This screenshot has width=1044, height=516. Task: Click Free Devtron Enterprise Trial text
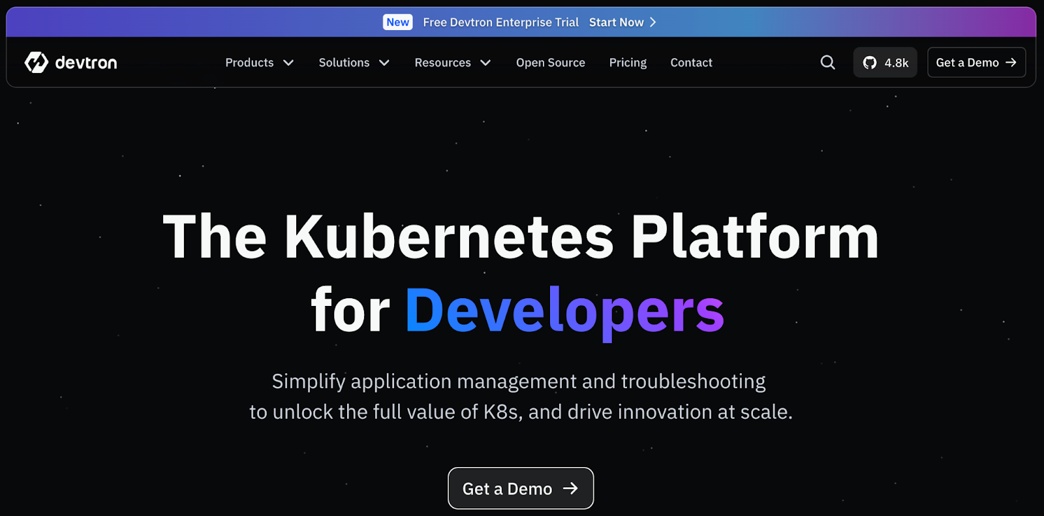click(500, 22)
